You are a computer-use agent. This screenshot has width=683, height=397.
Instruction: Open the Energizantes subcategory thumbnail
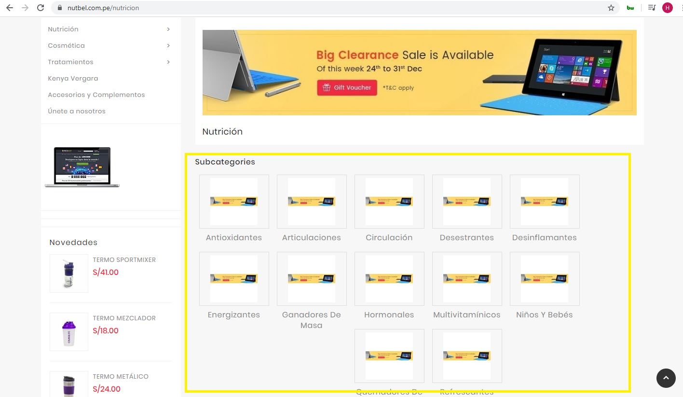(234, 279)
